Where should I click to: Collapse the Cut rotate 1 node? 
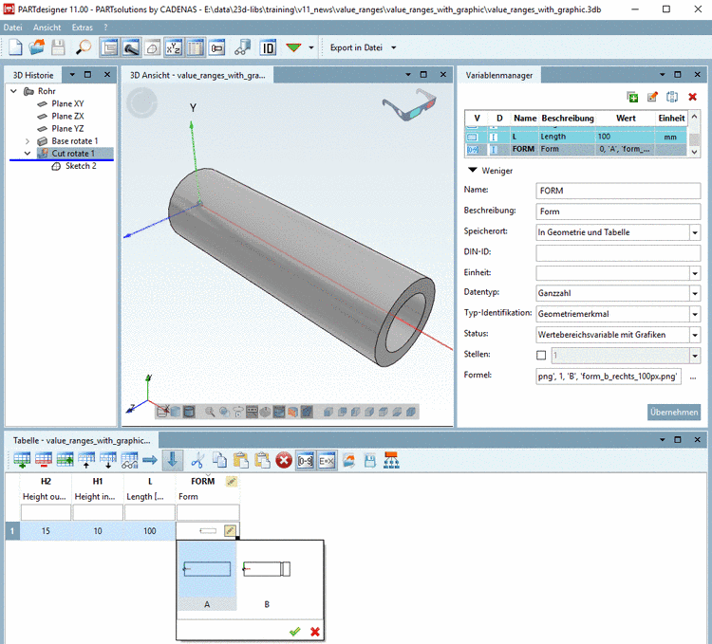pos(28,154)
